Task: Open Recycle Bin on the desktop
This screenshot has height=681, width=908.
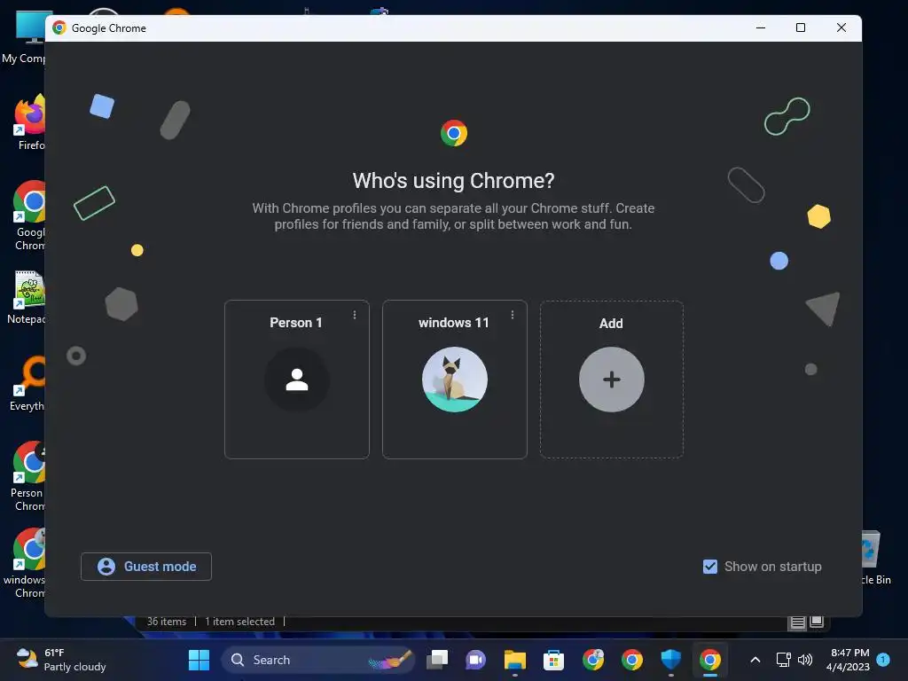Action: pos(875,557)
